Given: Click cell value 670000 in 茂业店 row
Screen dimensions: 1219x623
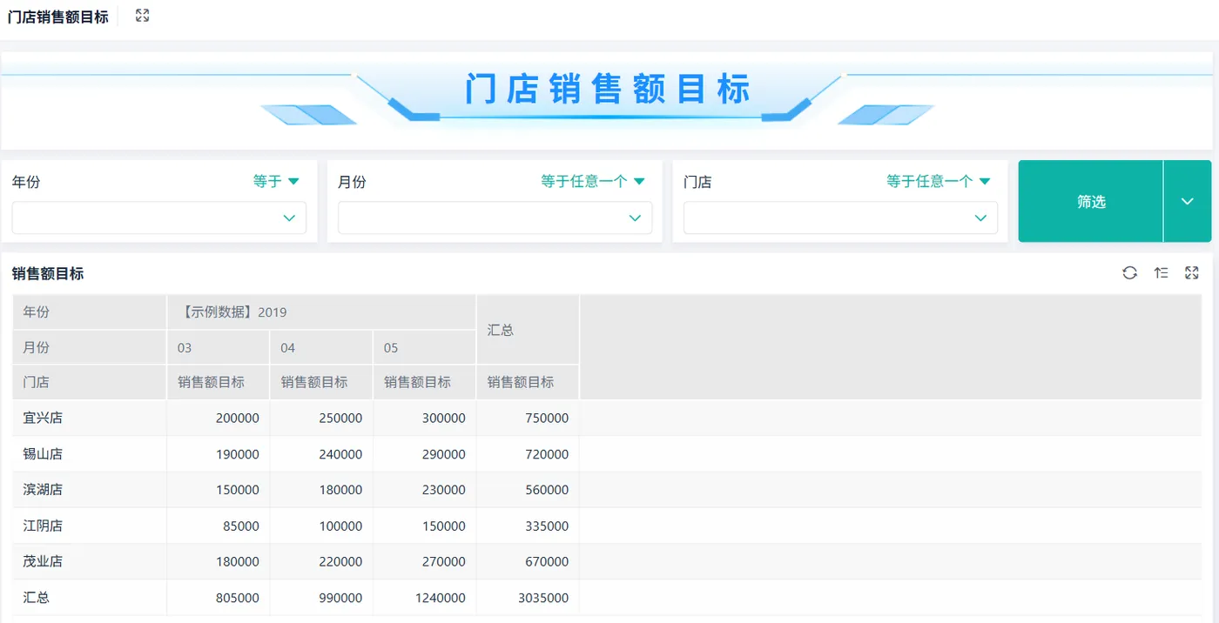Looking at the screenshot, I should point(547,562).
